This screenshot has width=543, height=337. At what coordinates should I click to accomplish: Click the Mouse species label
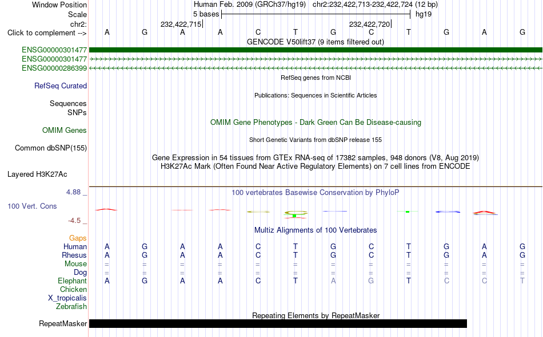75,263
